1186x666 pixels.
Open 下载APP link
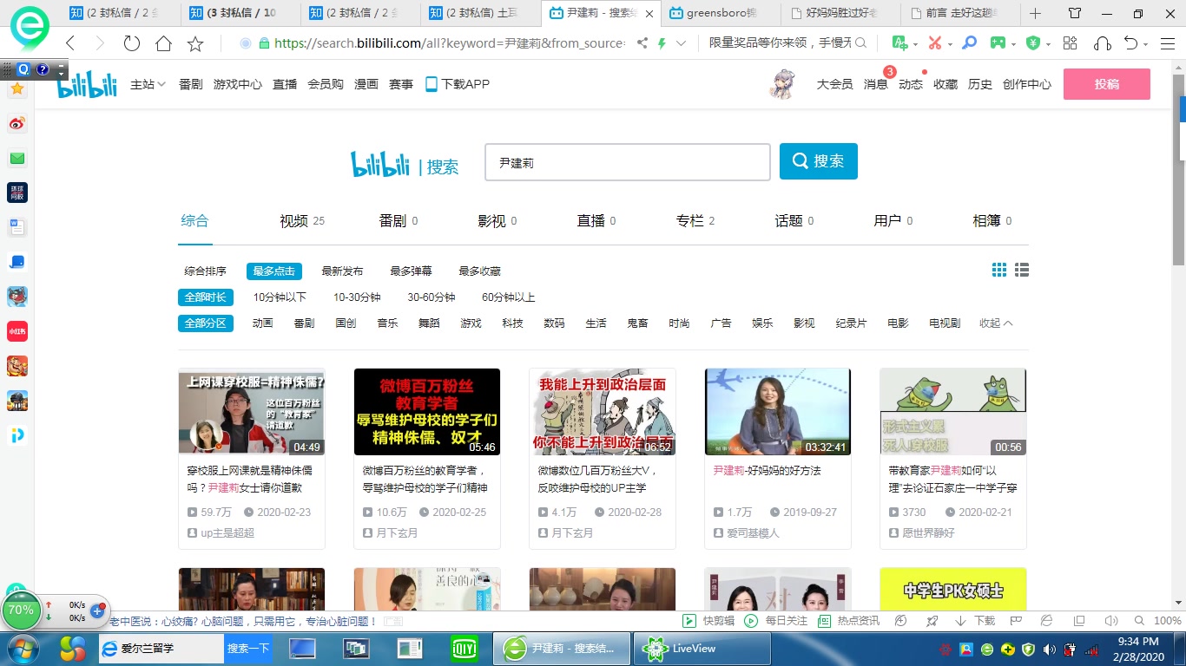point(458,84)
